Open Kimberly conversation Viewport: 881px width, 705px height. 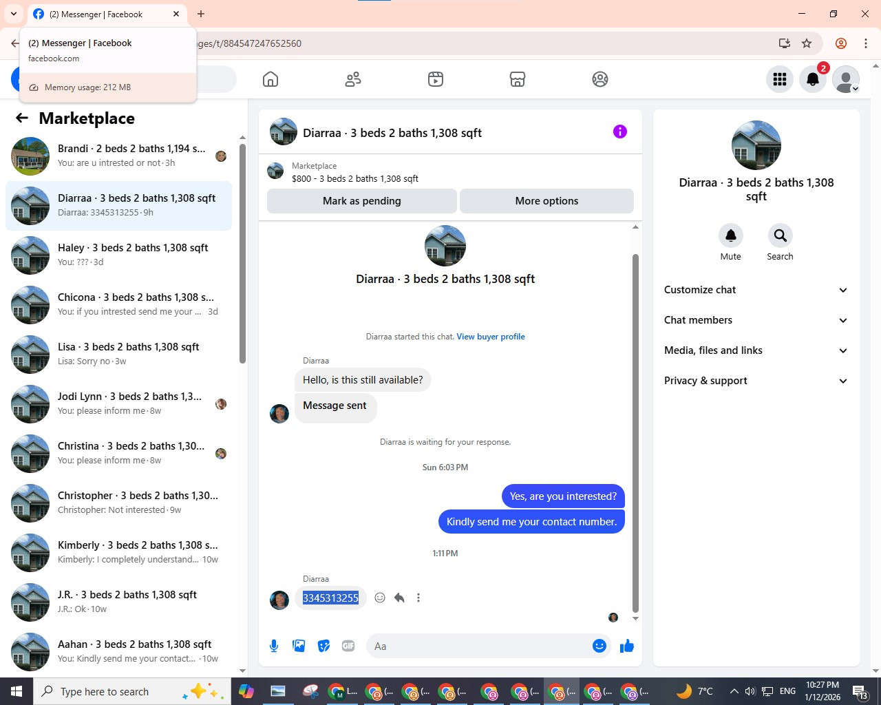118,553
